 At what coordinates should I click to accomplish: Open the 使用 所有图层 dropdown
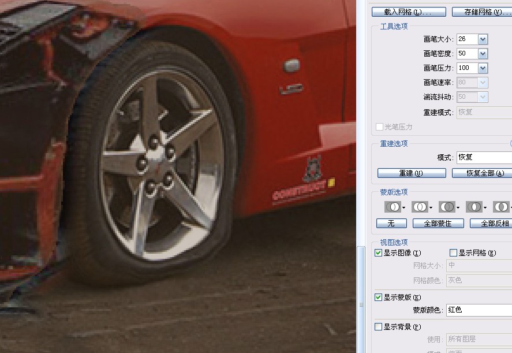tap(479, 339)
